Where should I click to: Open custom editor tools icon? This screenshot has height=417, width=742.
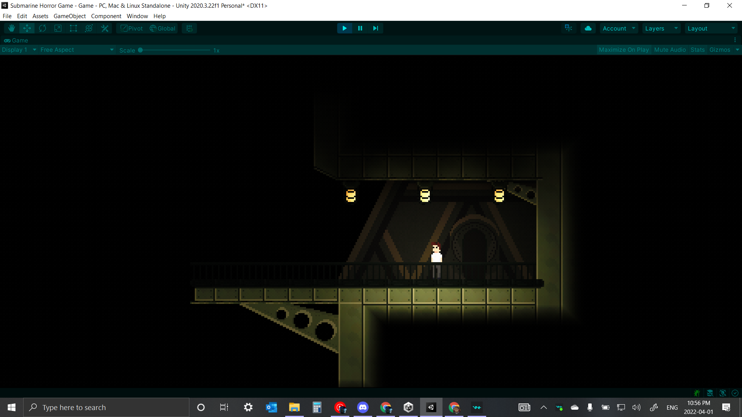click(105, 28)
